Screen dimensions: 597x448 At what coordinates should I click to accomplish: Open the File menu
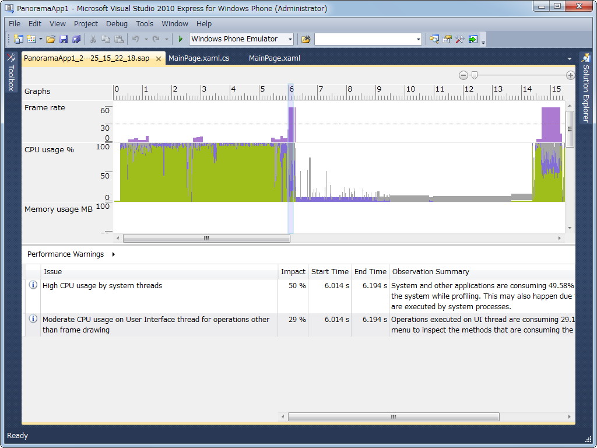(x=15, y=23)
